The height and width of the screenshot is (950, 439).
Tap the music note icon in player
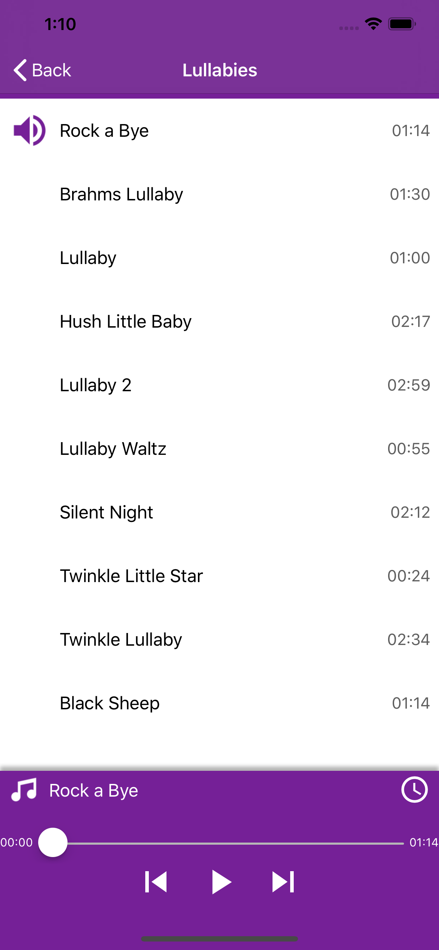click(24, 790)
